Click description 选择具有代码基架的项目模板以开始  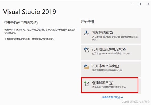[109, 87]
